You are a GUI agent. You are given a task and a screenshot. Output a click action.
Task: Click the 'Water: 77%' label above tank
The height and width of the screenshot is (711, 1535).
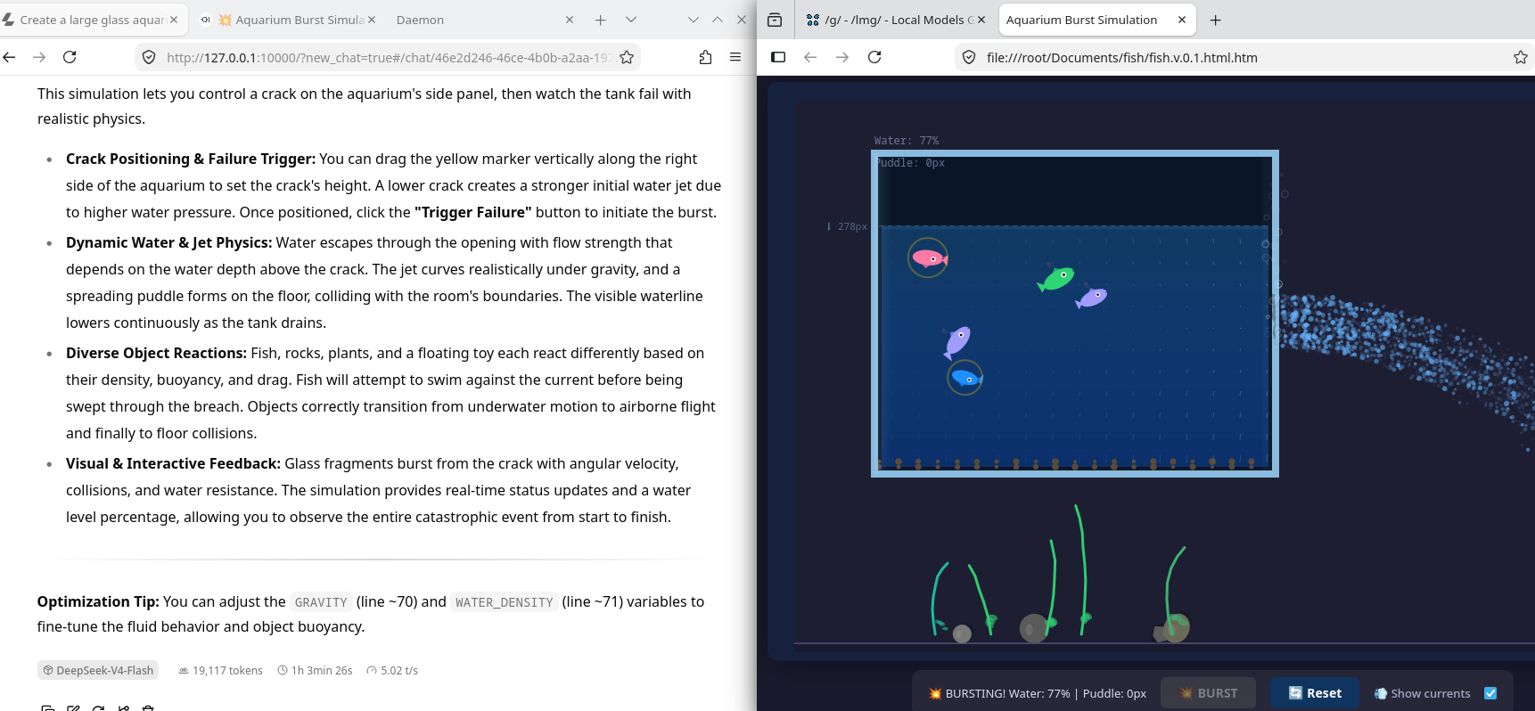[906, 141]
